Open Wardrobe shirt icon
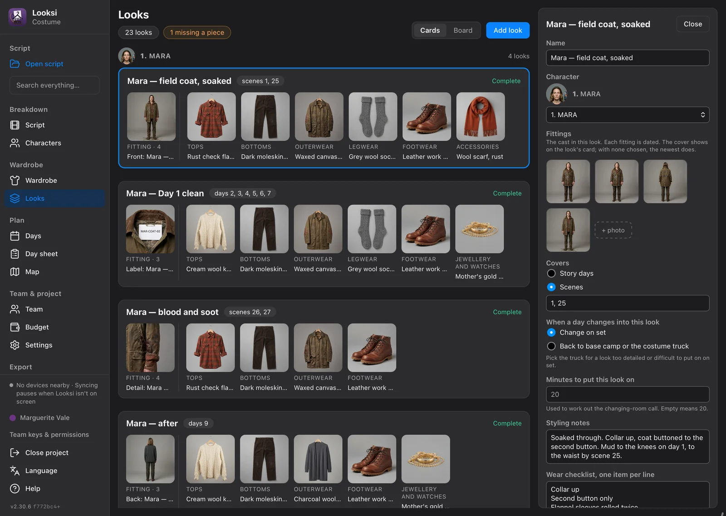Screen dimensions: 726x516 (x=15, y=181)
